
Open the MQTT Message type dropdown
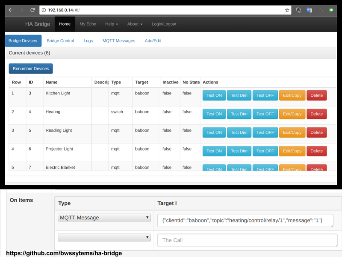pos(104,218)
